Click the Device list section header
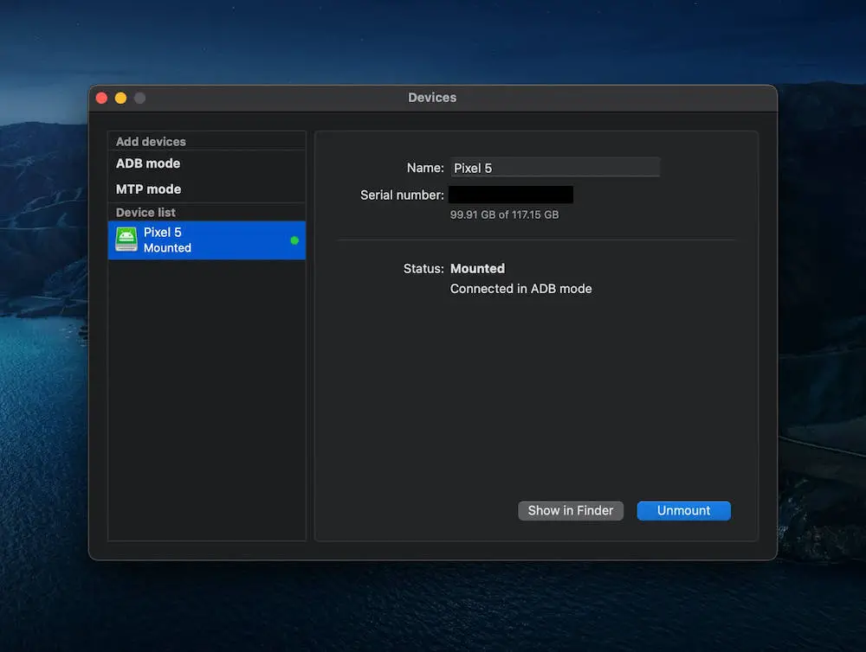The height and width of the screenshot is (652, 866). pos(145,213)
